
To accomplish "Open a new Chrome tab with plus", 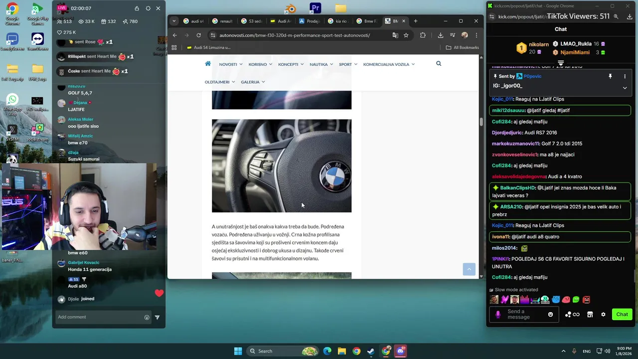I will click(x=416, y=21).
